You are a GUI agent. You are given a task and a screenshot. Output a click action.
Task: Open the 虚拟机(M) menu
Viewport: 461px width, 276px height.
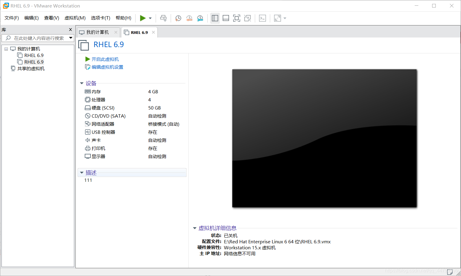75,18
